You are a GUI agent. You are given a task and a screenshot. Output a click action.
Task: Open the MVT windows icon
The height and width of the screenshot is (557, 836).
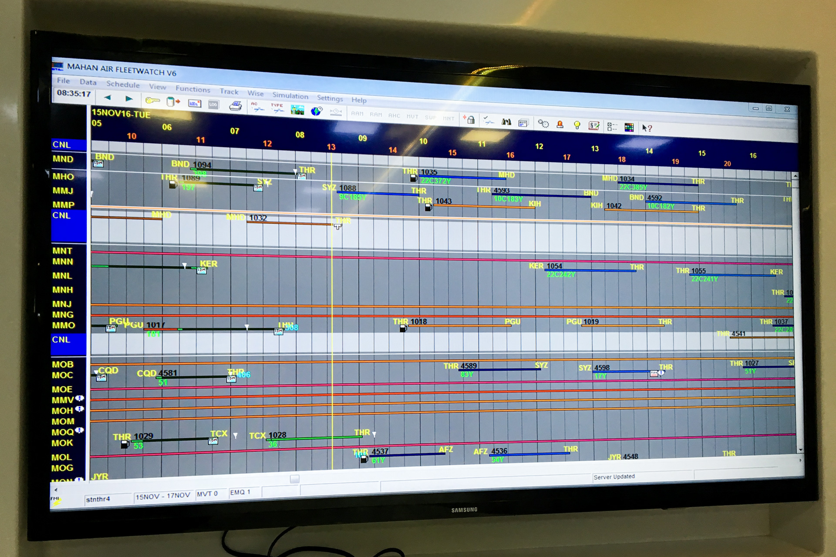coord(523,123)
